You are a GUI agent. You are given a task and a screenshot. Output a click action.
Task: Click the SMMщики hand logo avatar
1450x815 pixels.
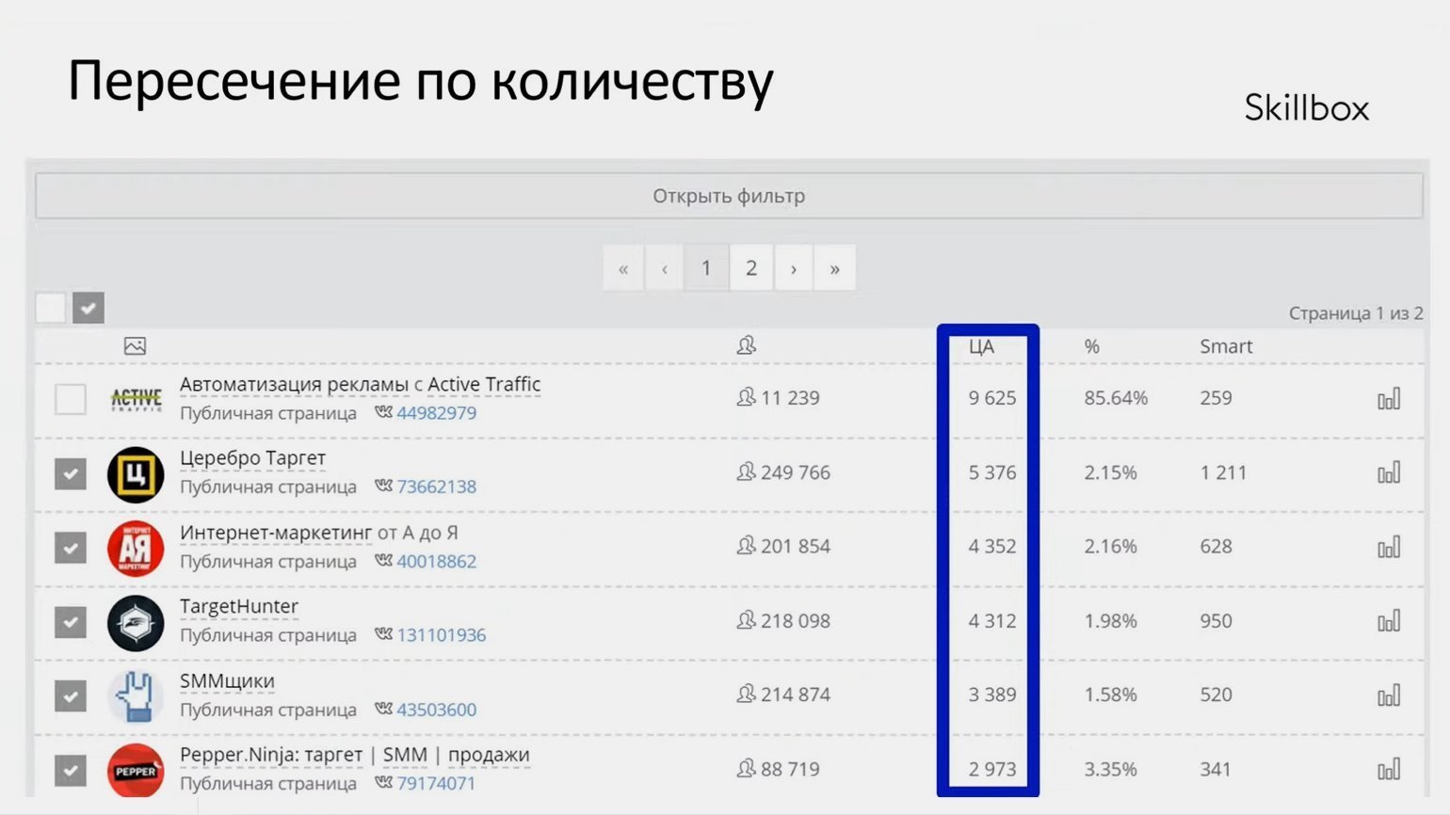[x=136, y=697]
